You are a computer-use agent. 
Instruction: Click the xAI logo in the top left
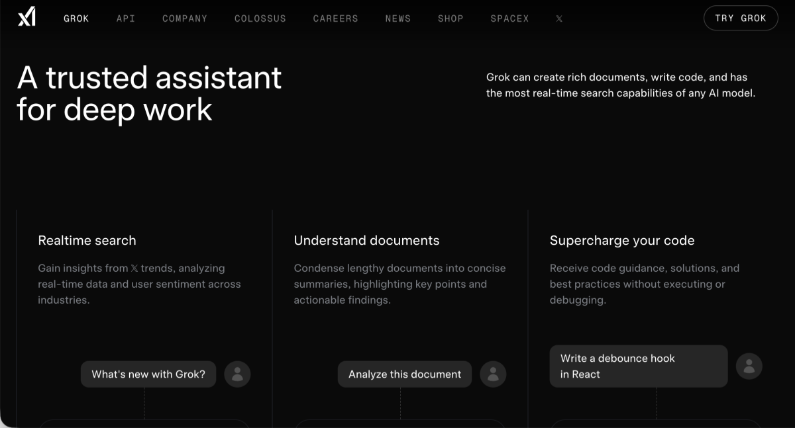[26, 17]
